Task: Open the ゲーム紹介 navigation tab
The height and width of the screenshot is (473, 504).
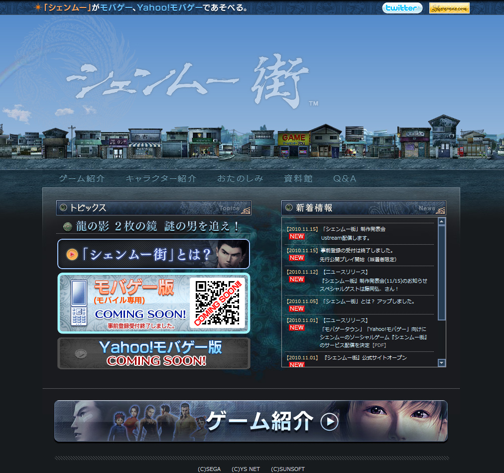Action: coord(82,178)
